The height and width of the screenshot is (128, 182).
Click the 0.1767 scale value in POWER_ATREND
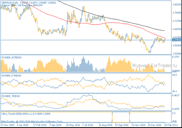[x=176, y=57]
